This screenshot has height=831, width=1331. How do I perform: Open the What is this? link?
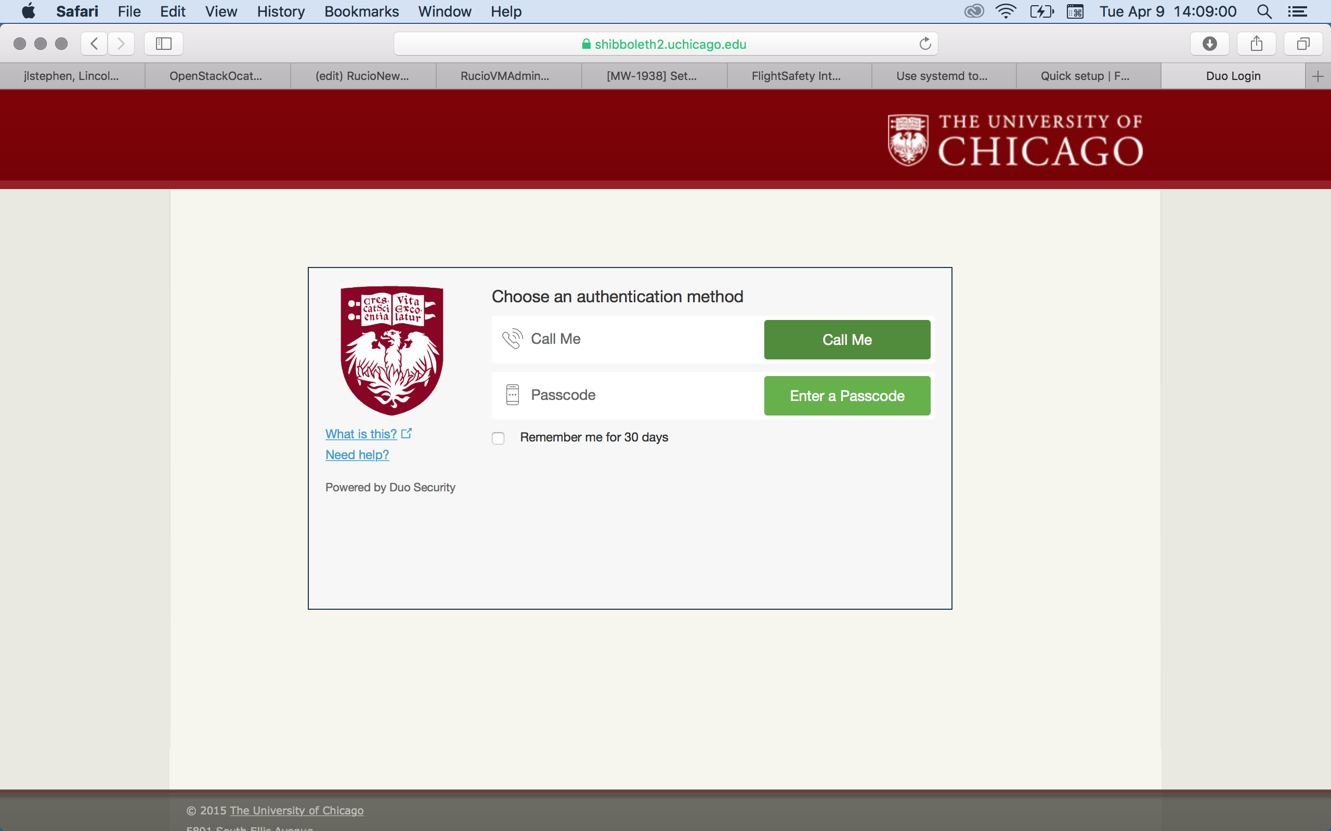point(361,434)
